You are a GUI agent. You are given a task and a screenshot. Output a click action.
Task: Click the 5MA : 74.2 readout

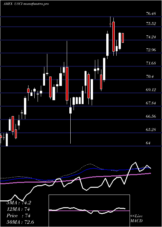point(19,203)
